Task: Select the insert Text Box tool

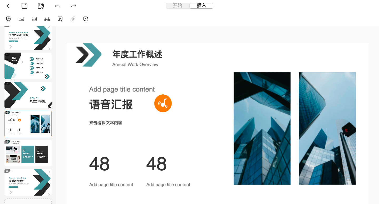Action: tap(21, 19)
